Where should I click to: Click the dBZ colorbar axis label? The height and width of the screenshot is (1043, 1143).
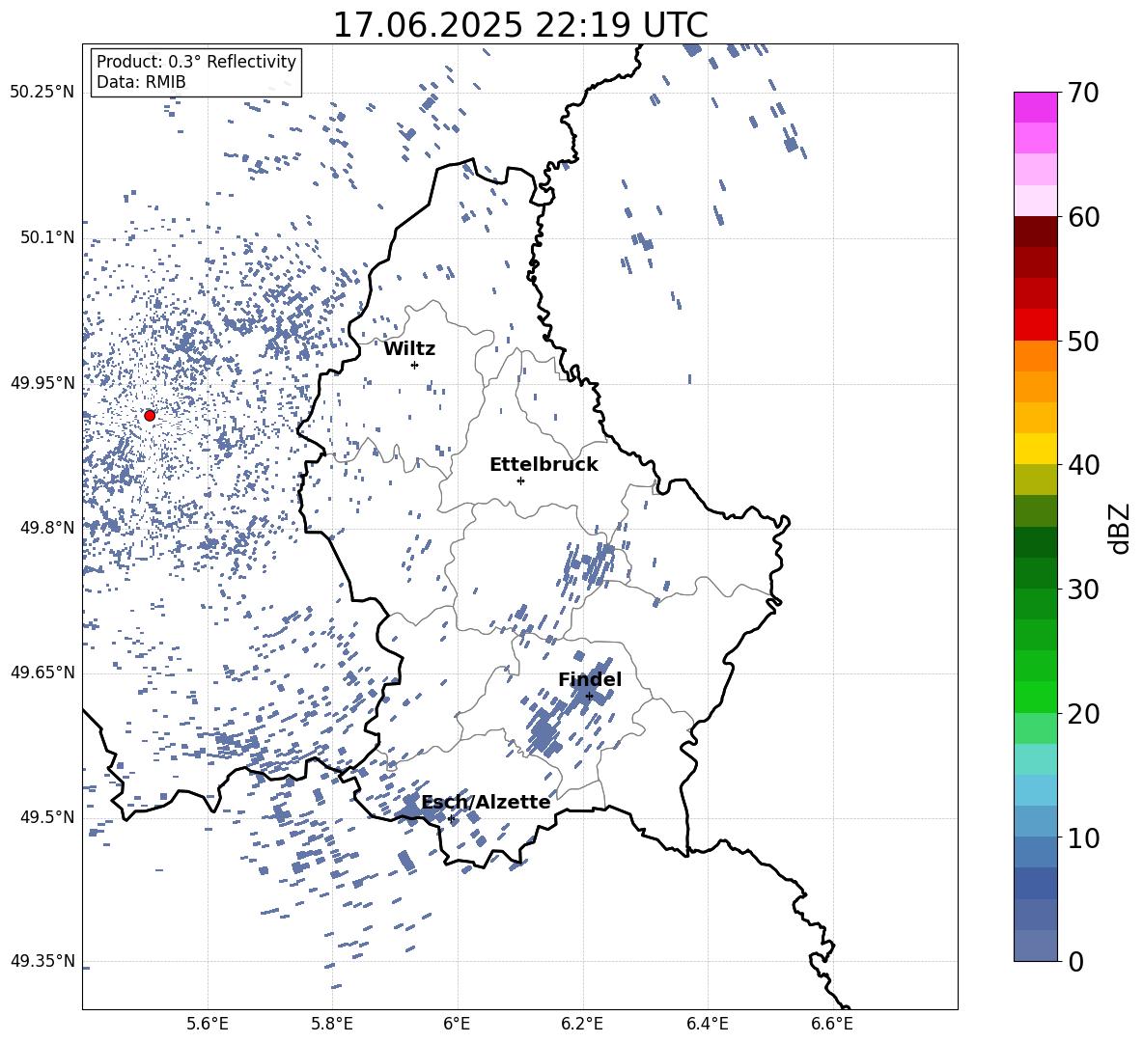(1120, 528)
